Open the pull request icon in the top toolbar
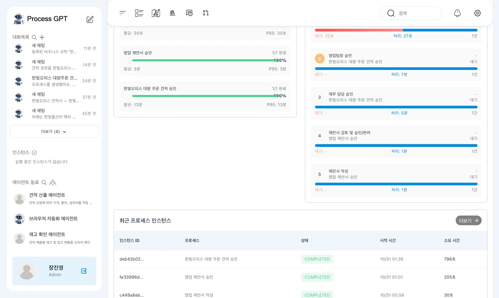499x298 pixels. 206,13
